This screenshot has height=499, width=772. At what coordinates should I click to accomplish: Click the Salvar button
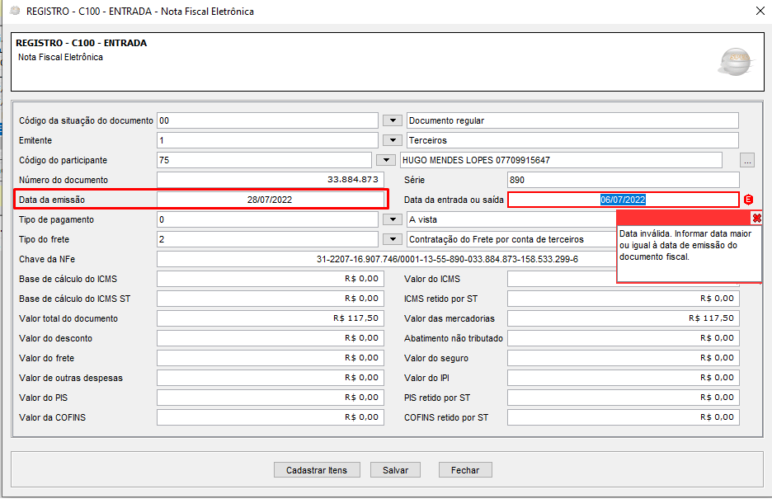[x=395, y=470]
